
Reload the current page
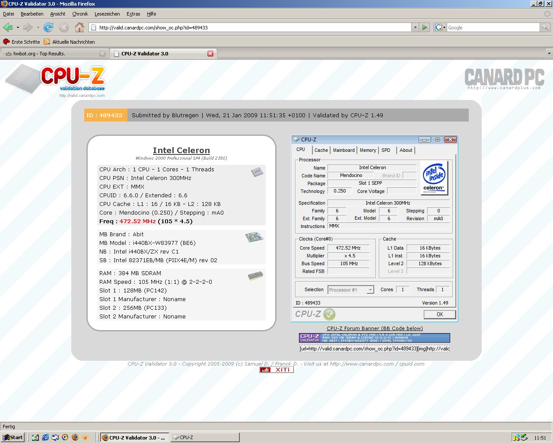pyautogui.click(x=48, y=27)
